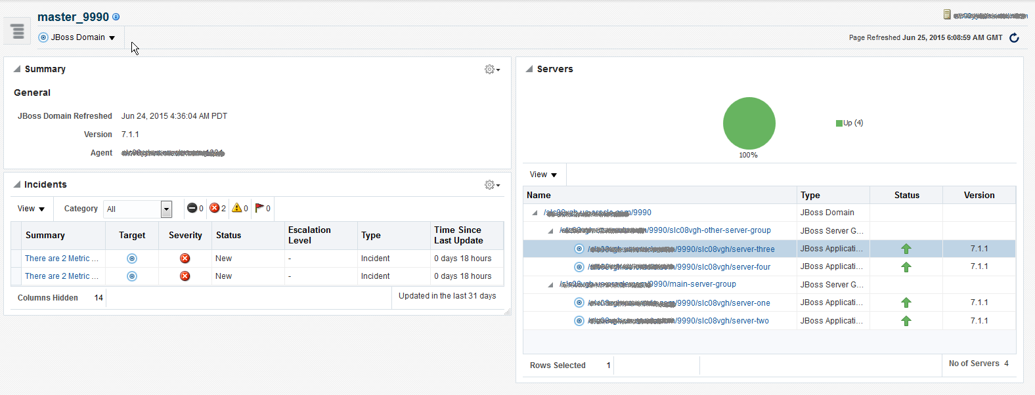The width and height of the screenshot is (1035, 395).
Task: Click the warning incidents yellow triangle icon
Action: point(237,208)
